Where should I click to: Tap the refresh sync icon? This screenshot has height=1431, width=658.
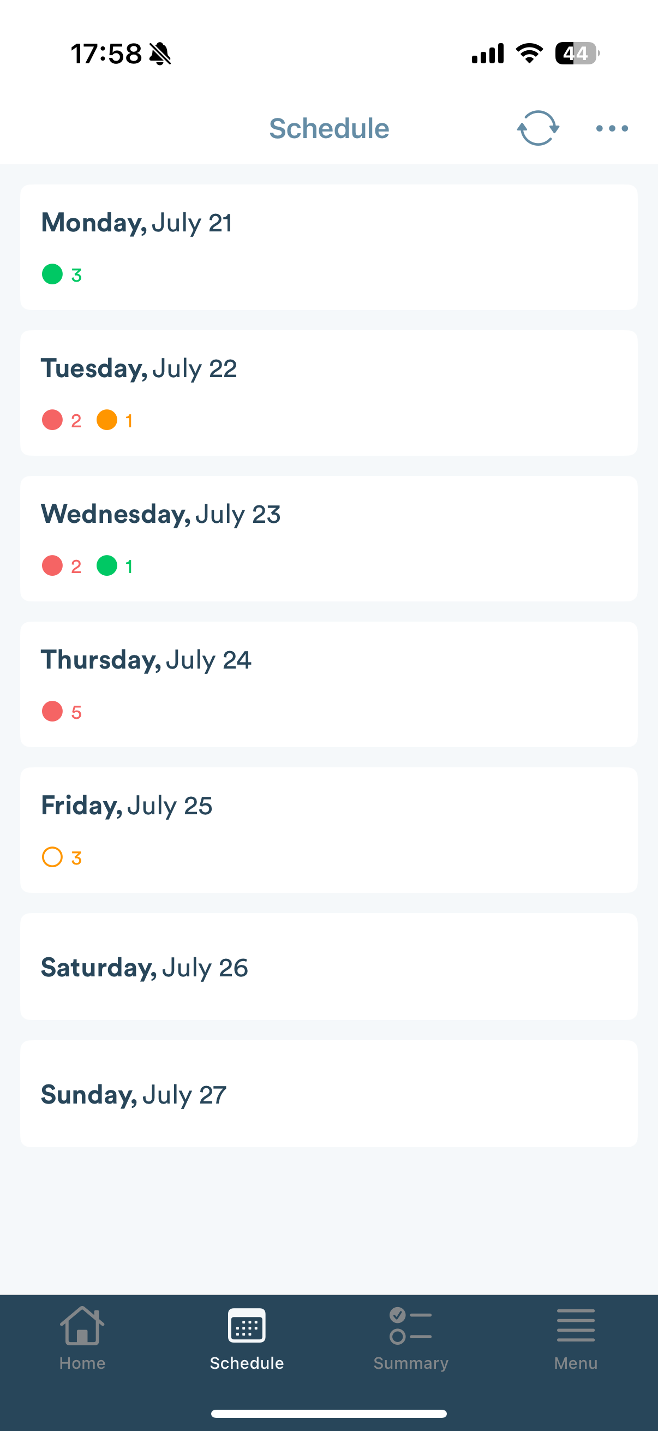tap(537, 128)
